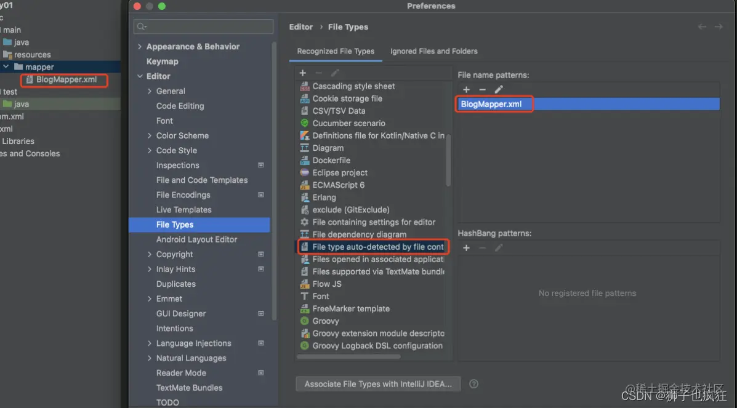737x408 pixels.
Task: Click the file types list vertical scrollbar
Action: 448,160
